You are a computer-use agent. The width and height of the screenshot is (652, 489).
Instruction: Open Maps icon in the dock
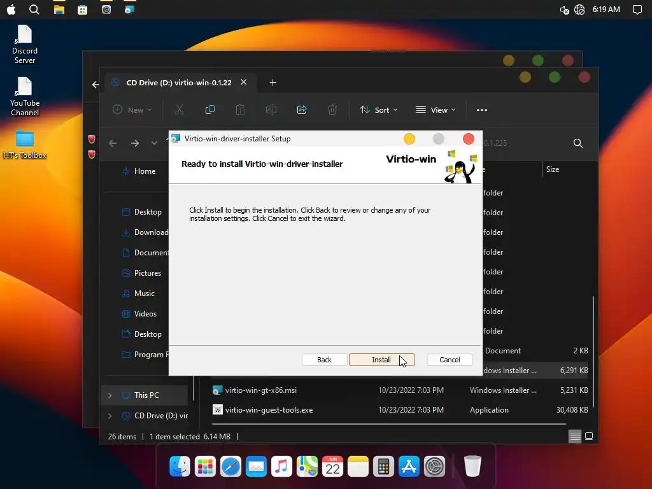coord(307,466)
